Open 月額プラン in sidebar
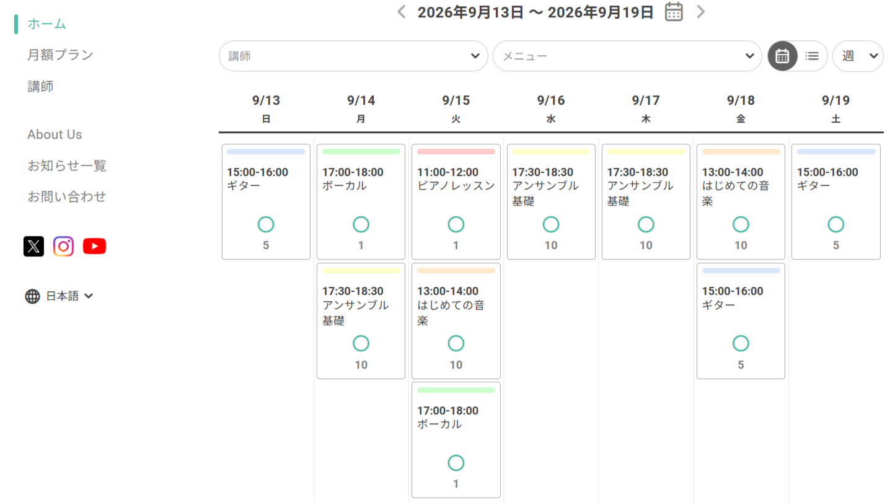The width and height of the screenshot is (895, 503). (60, 55)
